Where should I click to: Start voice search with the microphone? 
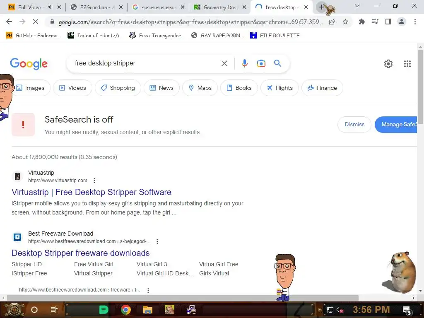pyautogui.click(x=245, y=63)
